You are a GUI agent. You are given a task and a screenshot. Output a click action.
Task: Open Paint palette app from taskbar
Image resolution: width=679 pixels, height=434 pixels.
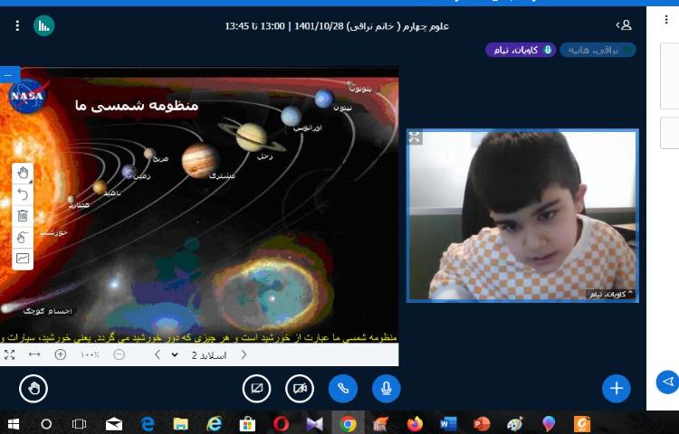click(x=515, y=424)
